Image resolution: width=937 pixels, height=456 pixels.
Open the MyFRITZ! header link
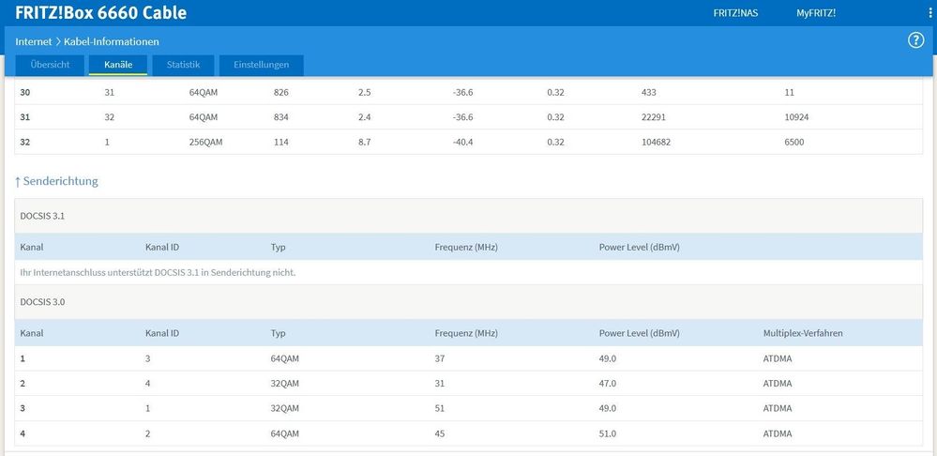(815, 13)
